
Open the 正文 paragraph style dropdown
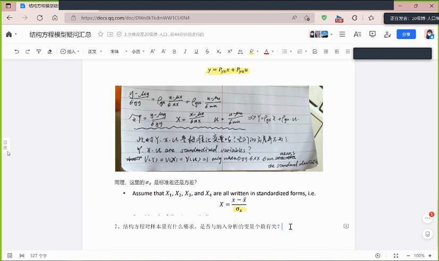(95, 51)
